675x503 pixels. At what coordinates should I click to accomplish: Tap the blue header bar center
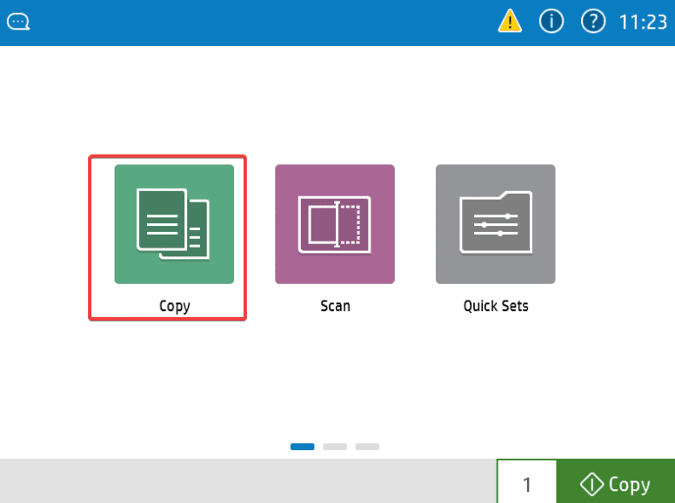[x=261, y=23]
